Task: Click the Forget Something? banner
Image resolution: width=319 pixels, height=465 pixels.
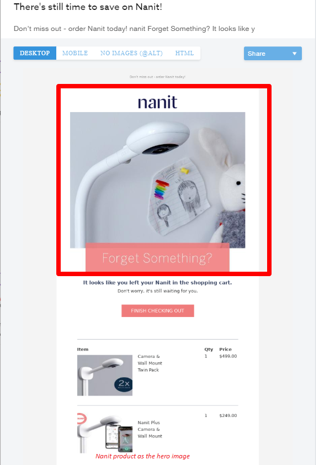Action: click(x=157, y=257)
